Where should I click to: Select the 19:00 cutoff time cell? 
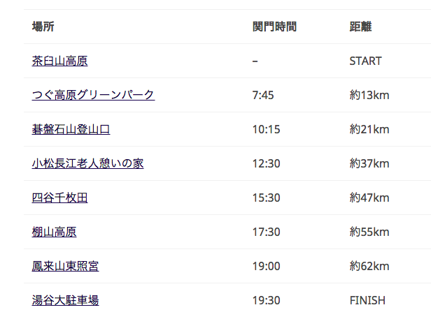266,267
